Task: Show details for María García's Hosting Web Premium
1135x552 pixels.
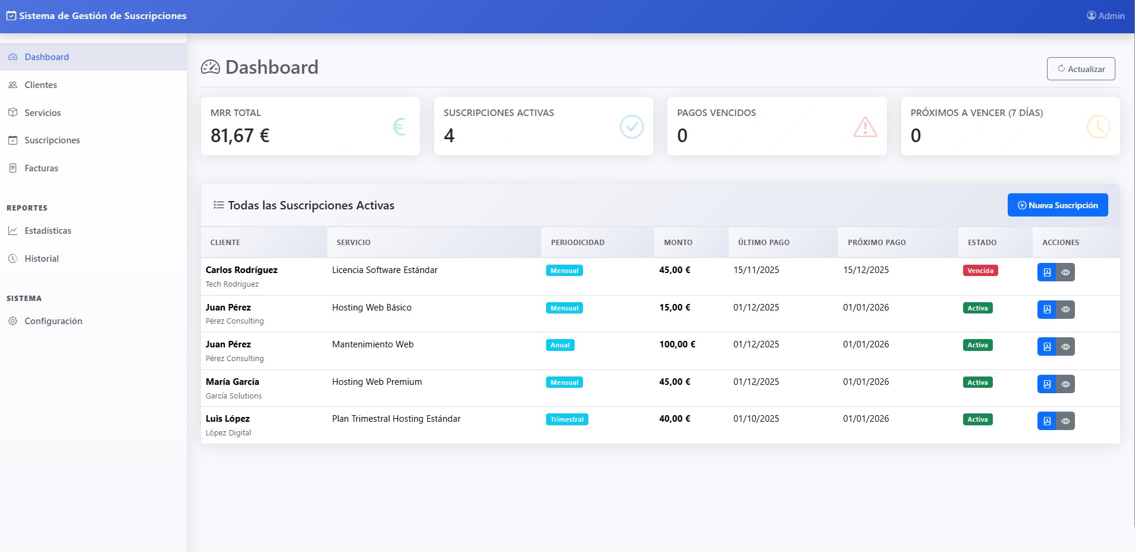Action: 1065,384
